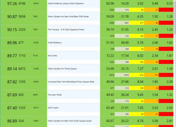
Task: Click the small ID number 19814
Action: [36, 3]
